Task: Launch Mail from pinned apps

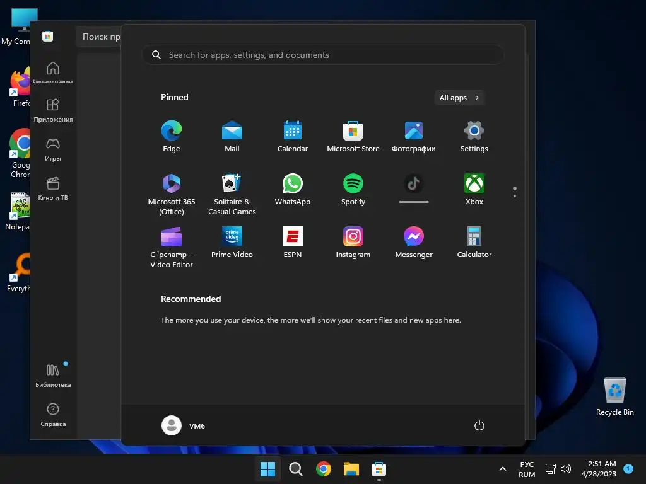Action: 232,136
